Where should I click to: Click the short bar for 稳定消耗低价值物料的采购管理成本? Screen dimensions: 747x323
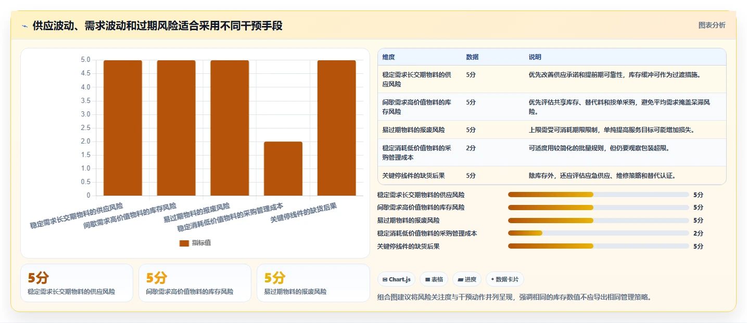(283, 169)
